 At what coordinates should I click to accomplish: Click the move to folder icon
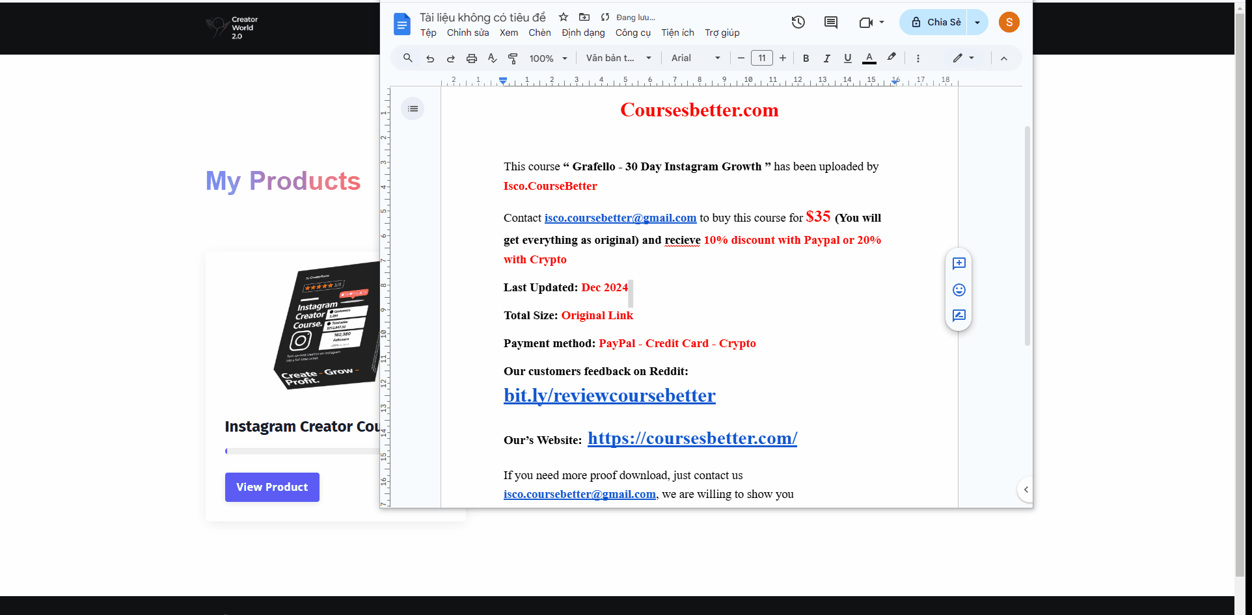click(x=584, y=17)
